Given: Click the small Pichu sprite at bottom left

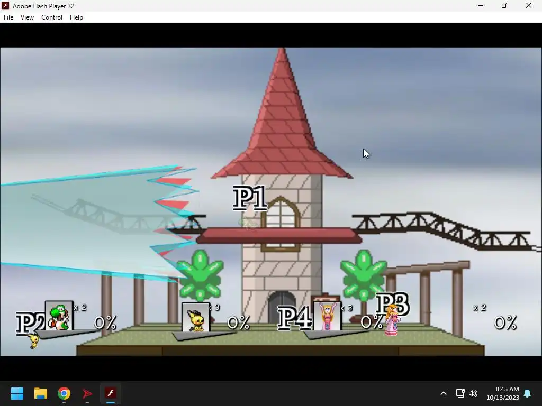Looking at the screenshot, I should coord(34,341).
